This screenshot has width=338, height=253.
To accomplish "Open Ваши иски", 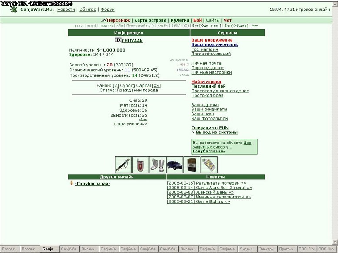I will [x=202, y=114].
